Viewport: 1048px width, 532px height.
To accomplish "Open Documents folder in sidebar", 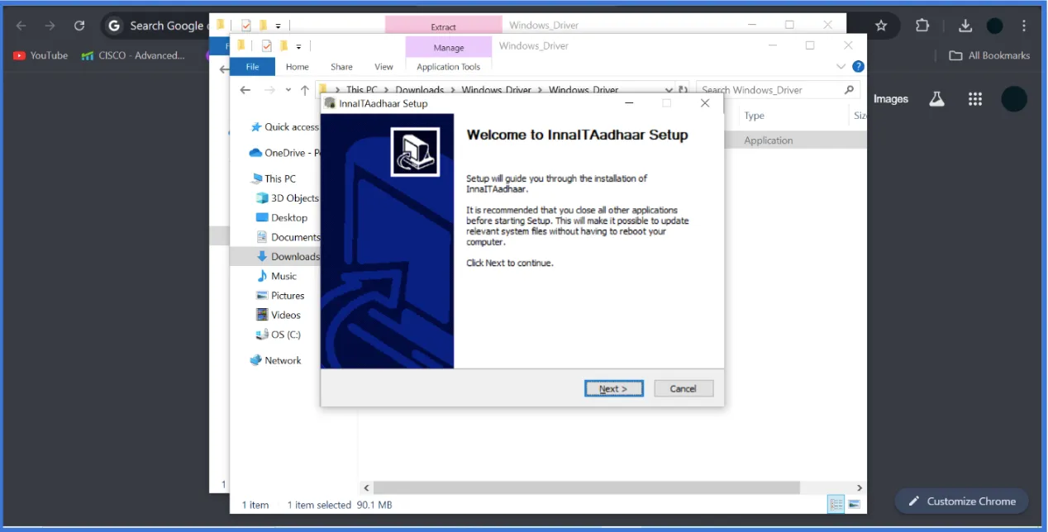I will [x=288, y=237].
